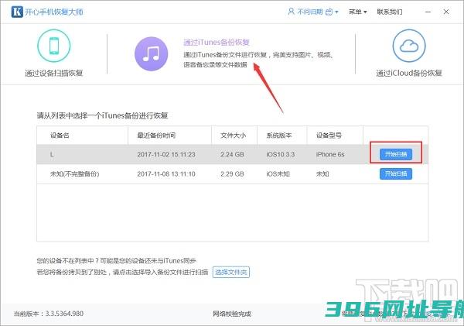The width and height of the screenshot is (464, 326).
Task: Click 开始扫描 for the iPhone 6s backup
Action: click(x=396, y=154)
